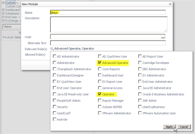Check the VMware Administrator role
This screenshot has width=195, height=134.
pos(100,113)
